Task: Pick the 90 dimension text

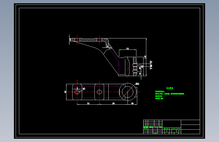Action: coord(113,103)
